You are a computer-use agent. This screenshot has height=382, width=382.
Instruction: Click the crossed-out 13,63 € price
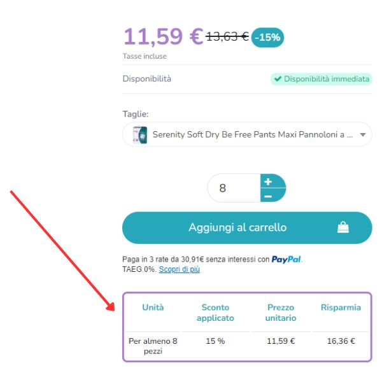point(227,36)
